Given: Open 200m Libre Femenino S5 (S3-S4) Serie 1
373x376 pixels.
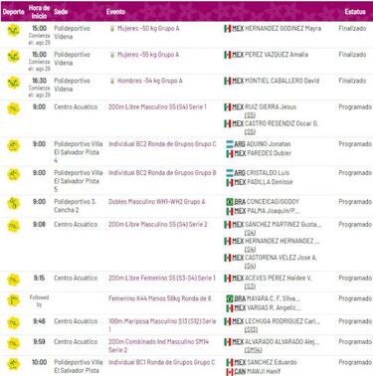Looking at the screenshot, I should pyautogui.click(x=162, y=279).
